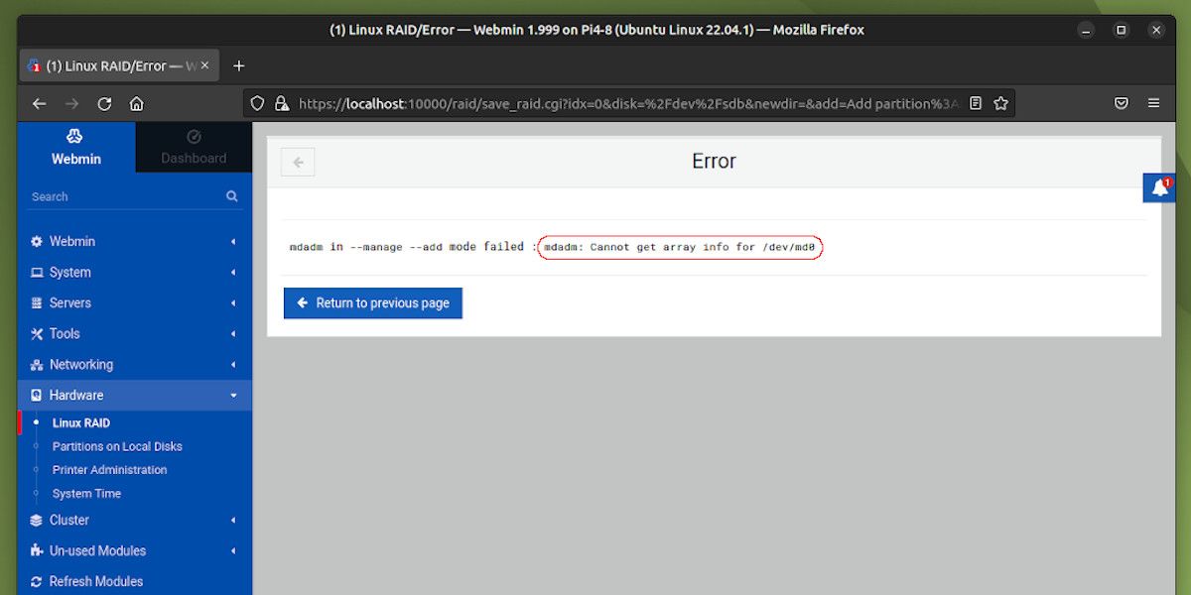Open Partitions on Local Disks

click(x=117, y=445)
